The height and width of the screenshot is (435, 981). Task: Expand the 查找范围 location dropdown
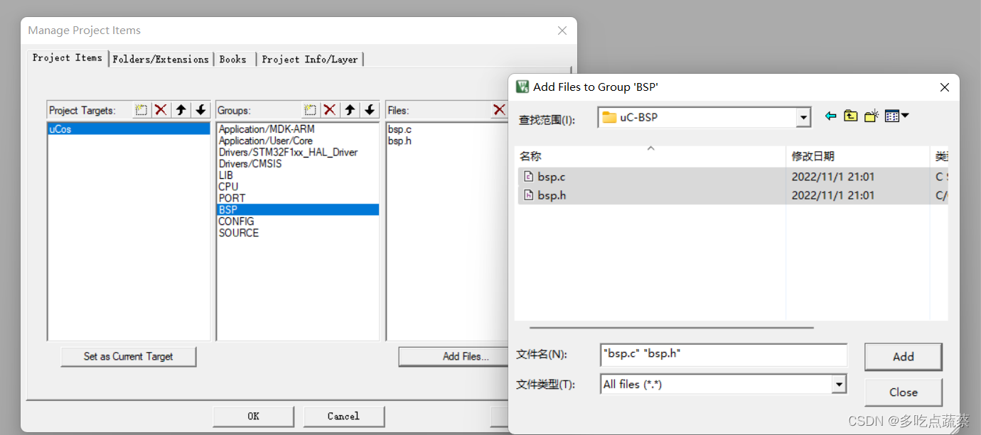pos(803,116)
